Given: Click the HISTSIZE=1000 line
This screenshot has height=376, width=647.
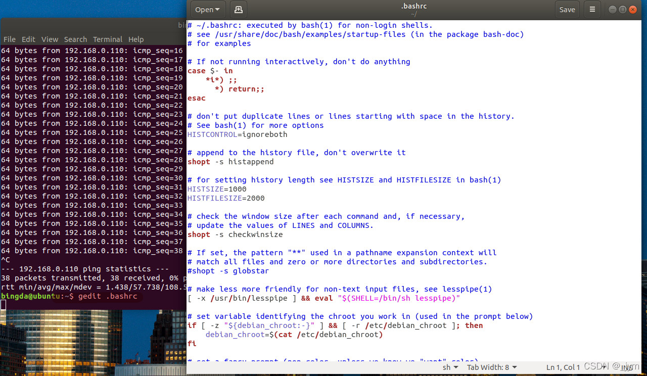Looking at the screenshot, I should coord(217,189).
